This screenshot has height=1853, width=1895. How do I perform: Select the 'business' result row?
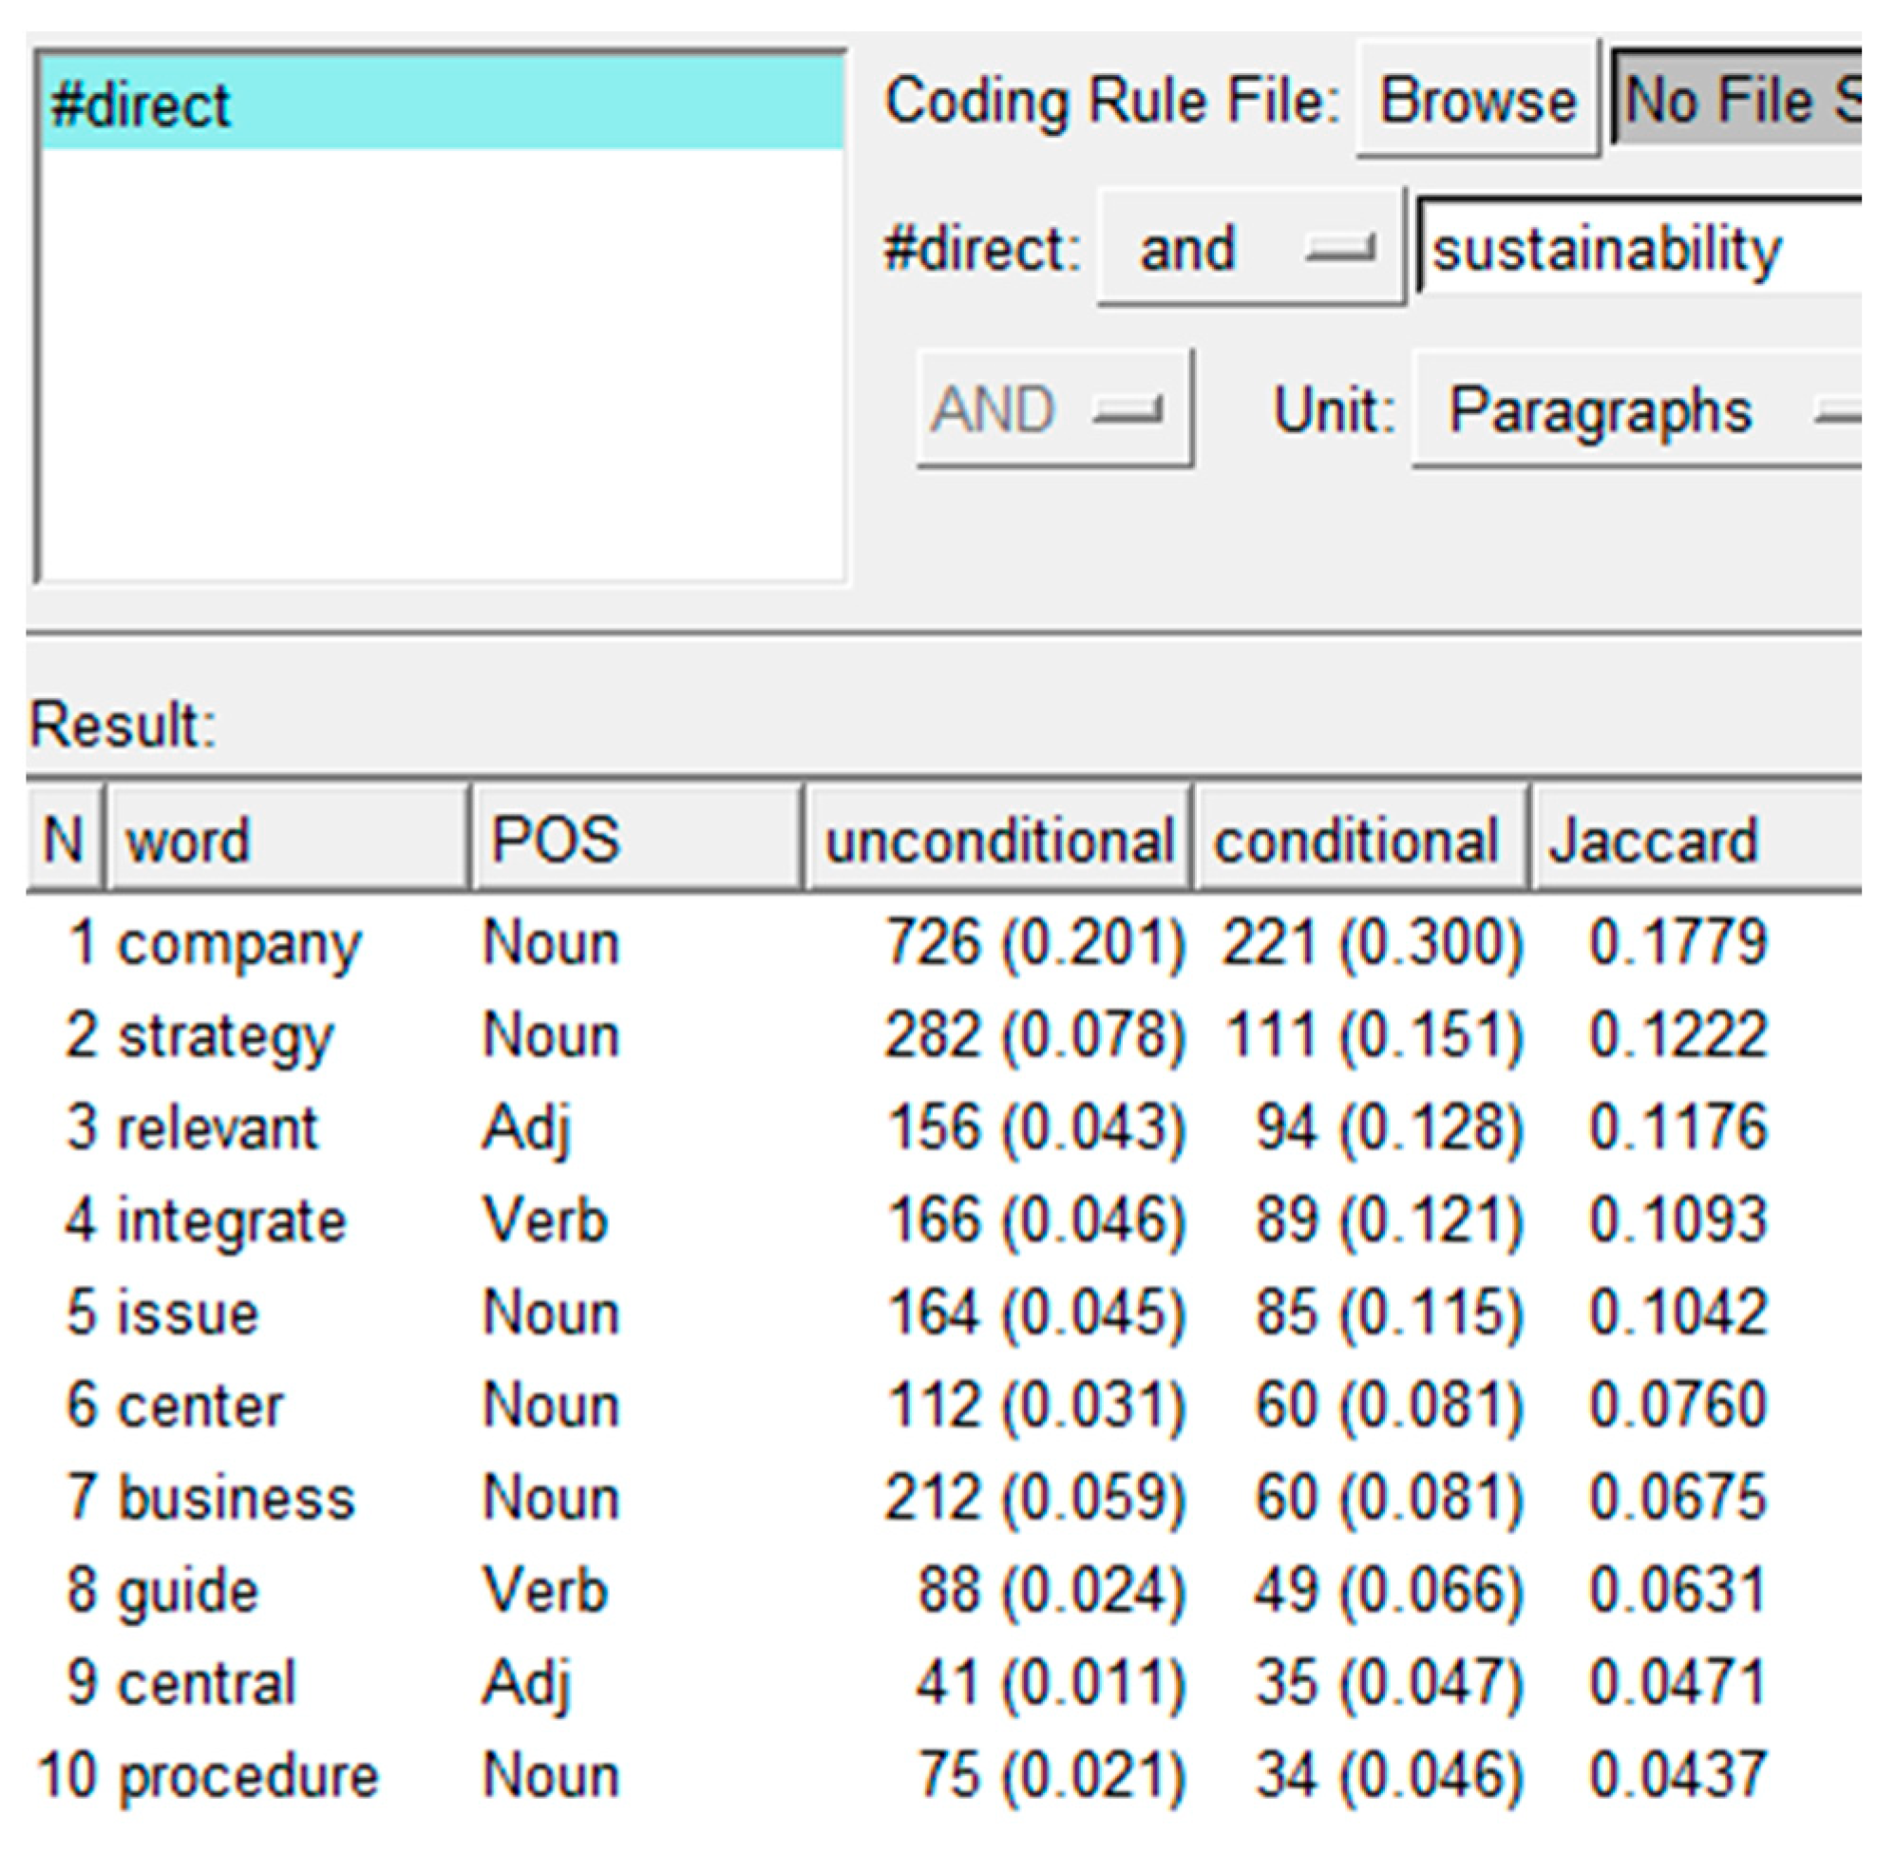point(237,1498)
